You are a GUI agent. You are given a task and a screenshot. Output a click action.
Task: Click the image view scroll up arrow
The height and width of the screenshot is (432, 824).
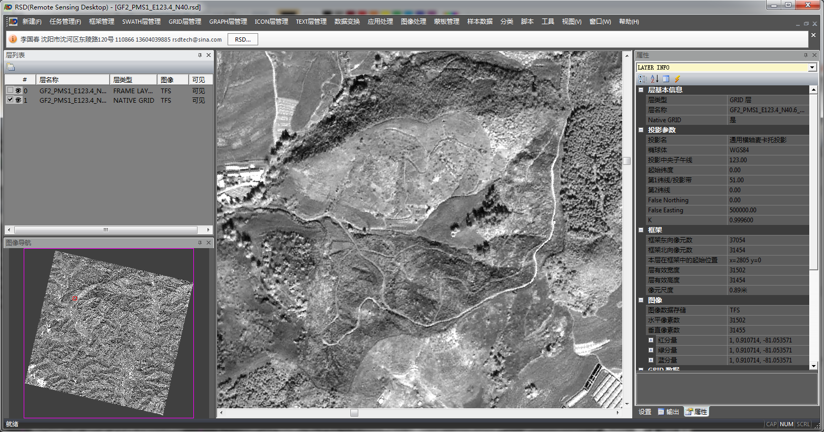click(x=627, y=55)
